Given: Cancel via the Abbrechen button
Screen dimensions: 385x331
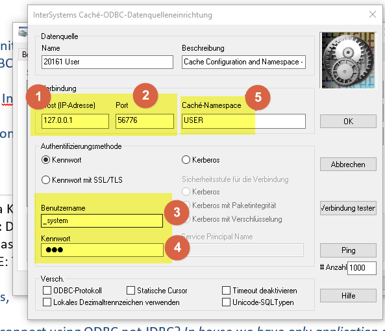Looking at the screenshot, I should click(x=348, y=165).
